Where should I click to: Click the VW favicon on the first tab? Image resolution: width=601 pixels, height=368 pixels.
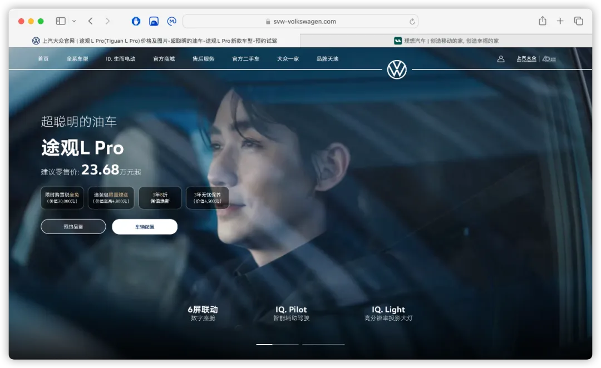pyautogui.click(x=36, y=41)
